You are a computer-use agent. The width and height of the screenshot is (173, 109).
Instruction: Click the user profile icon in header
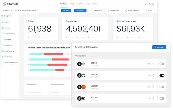coord(153,4)
